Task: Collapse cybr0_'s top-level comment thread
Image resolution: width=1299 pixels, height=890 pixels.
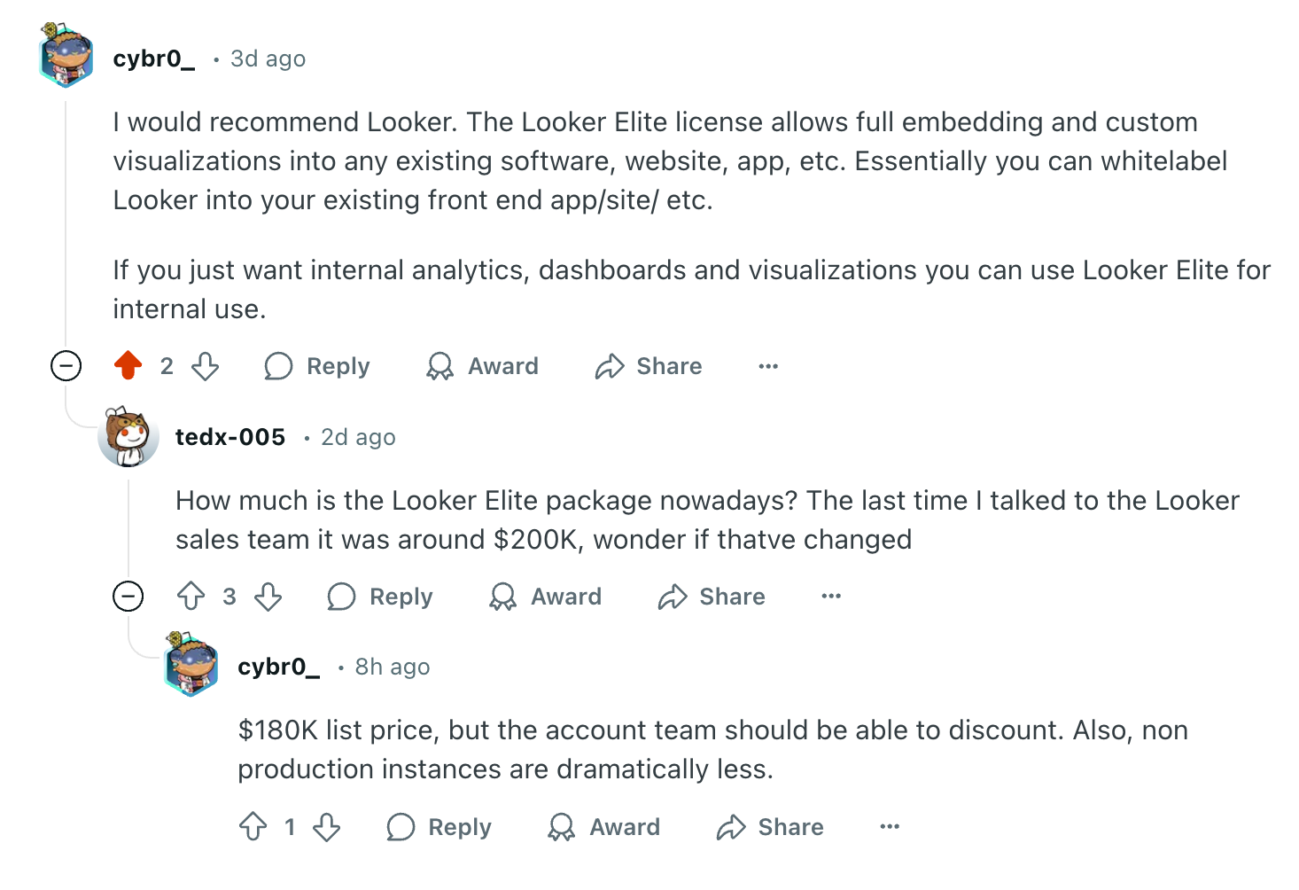Action: pos(66,366)
